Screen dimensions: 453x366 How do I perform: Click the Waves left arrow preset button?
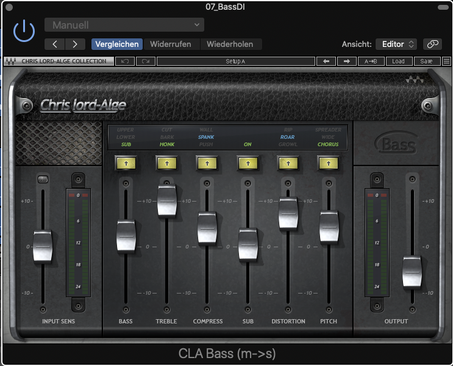tap(326, 62)
